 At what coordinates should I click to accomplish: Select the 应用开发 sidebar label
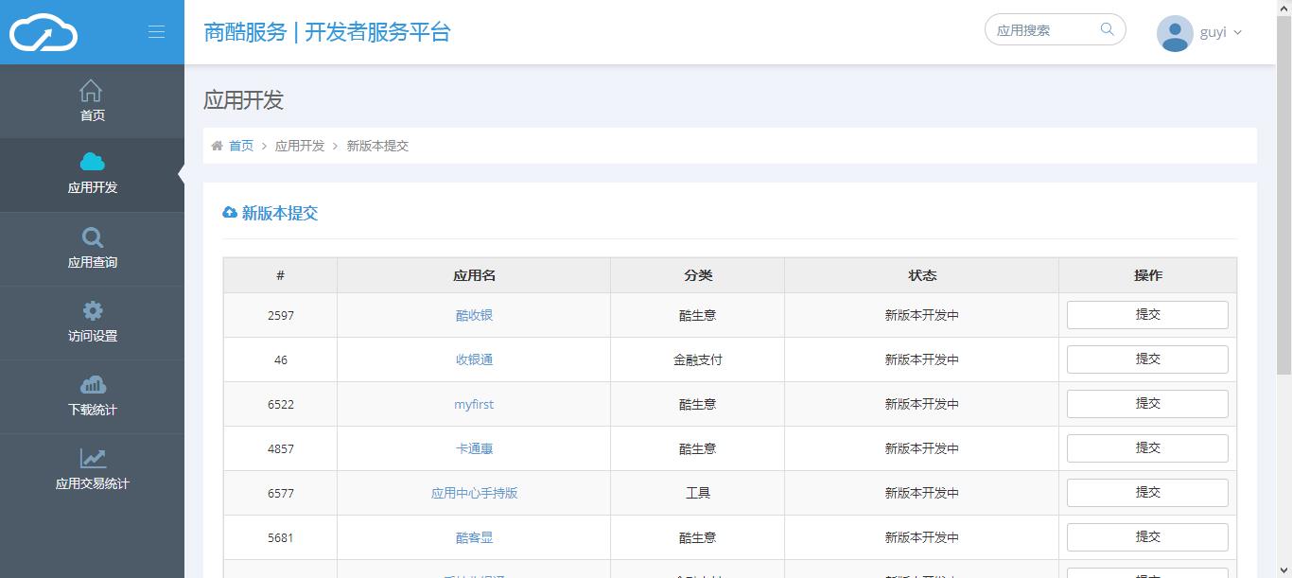(x=93, y=187)
